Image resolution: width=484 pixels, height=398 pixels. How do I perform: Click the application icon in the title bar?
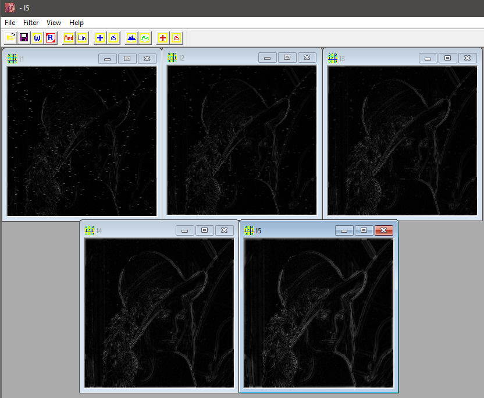click(9, 8)
